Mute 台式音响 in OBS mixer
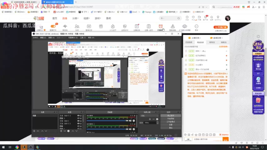The width and height of the screenshot is (267, 150). point(130,121)
